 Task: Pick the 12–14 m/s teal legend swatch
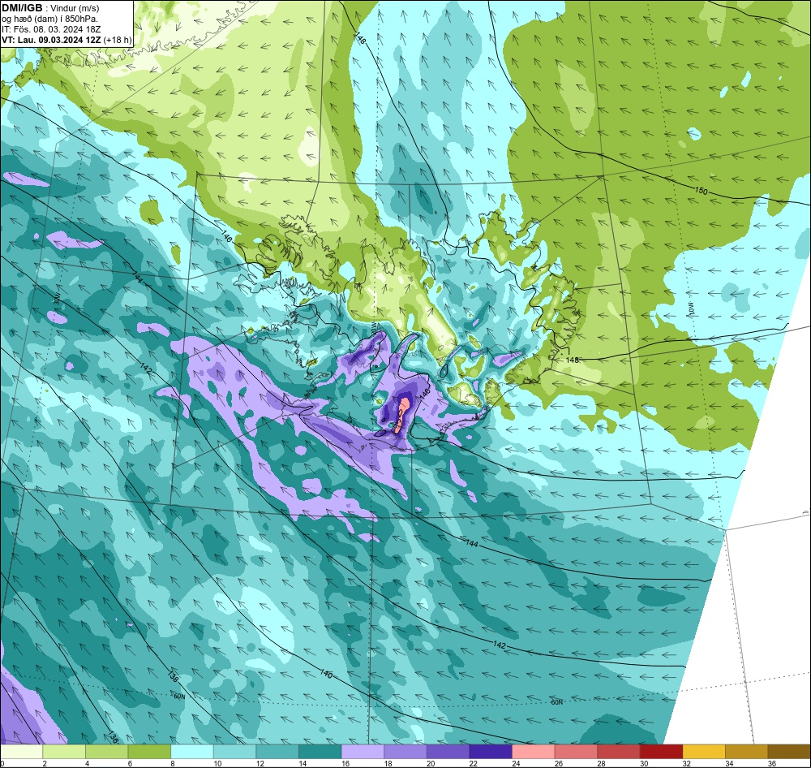[277, 752]
